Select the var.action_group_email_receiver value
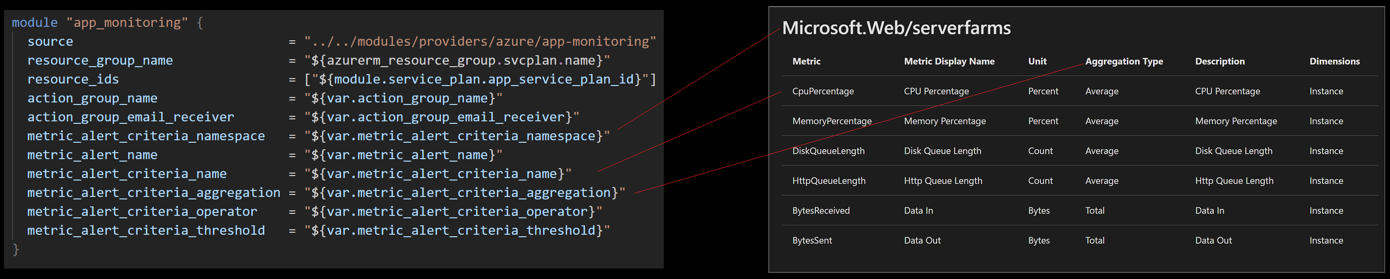The width and height of the screenshot is (1390, 279). coord(441,117)
